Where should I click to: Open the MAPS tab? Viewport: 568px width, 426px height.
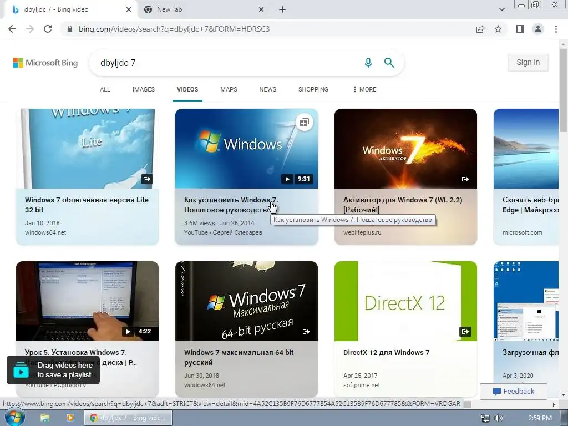point(229,89)
